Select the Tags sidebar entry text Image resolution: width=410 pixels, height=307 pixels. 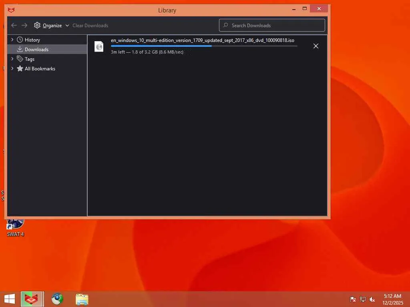tap(30, 59)
